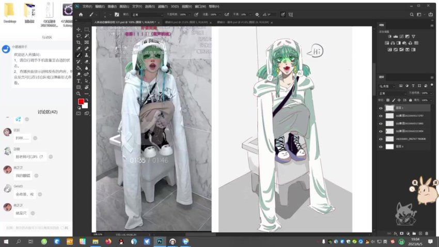The image size is (439, 247).
Task: Open taskbar notification center icon
Action: (431, 241)
